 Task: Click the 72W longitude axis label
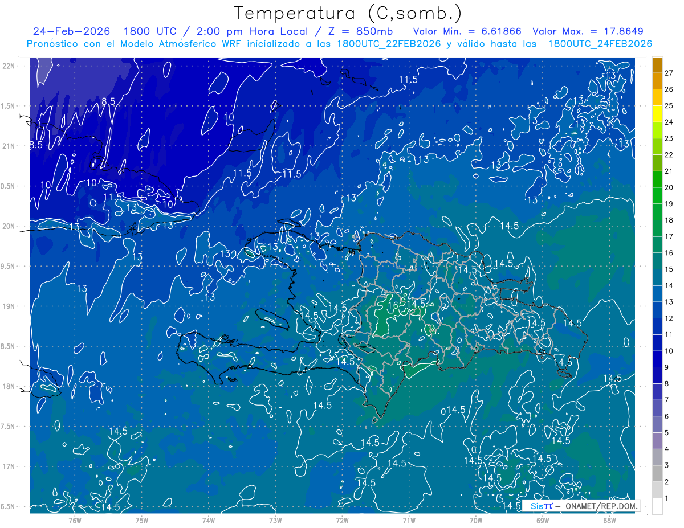click(342, 520)
